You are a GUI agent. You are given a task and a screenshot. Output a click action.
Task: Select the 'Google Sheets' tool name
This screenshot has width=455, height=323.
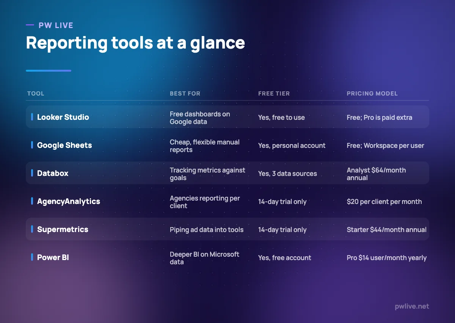coord(64,145)
